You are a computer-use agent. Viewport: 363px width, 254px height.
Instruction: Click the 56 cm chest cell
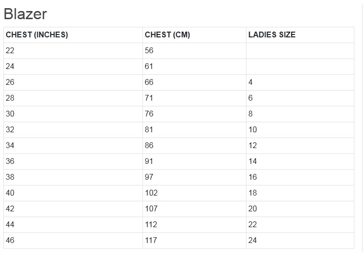point(149,51)
